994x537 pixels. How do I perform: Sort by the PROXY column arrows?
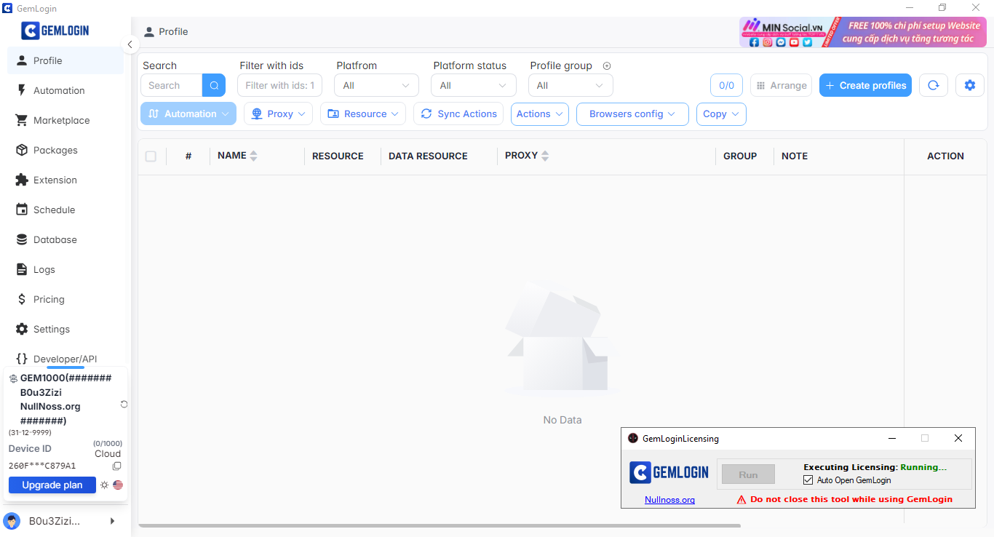pyautogui.click(x=545, y=156)
